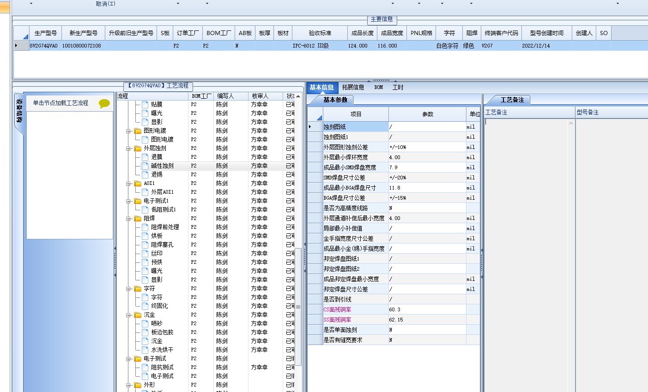The width and height of the screenshot is (648, 392).
Task: Collapse the 电子测试 folder tree node
Action: [x=128, y=359]
